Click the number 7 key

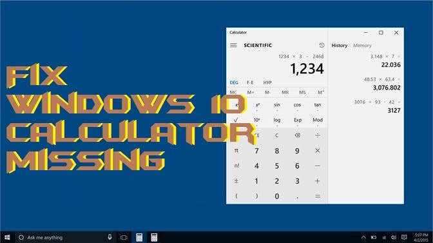(256, 151)
